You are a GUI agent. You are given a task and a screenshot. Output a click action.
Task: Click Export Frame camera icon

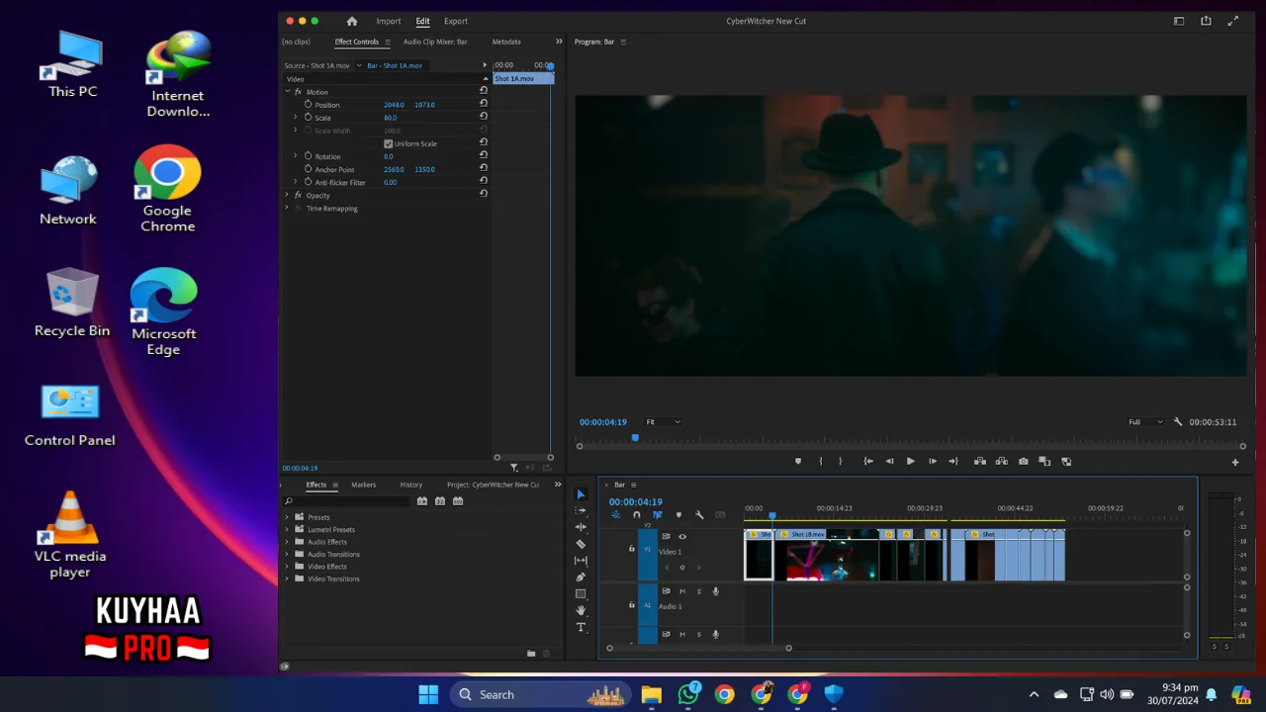(1023, 461)
